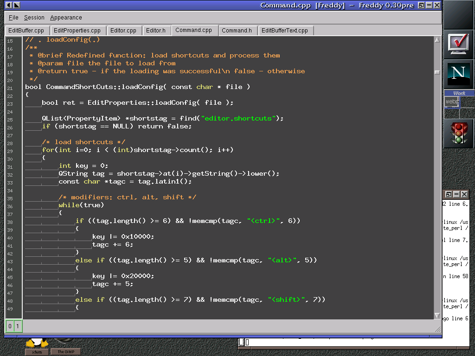
Task: Open the File menu
Action: coord(13,18)
